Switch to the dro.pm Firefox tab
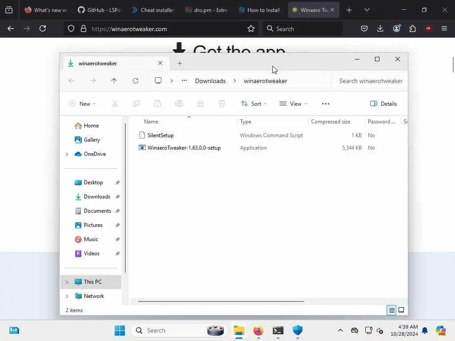This screenshot has width=455, height=341. pyautogui.click(x=206, y=10)
